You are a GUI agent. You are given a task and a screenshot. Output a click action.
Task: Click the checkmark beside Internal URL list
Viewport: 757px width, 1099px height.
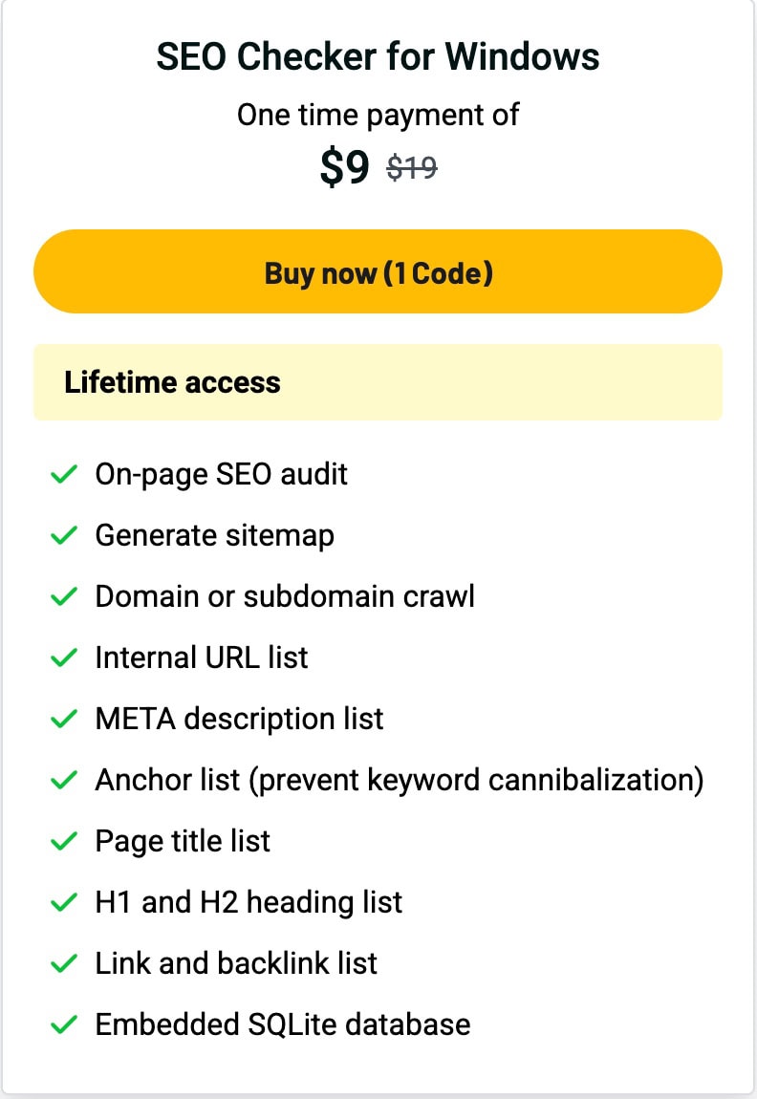click(63, 657)
